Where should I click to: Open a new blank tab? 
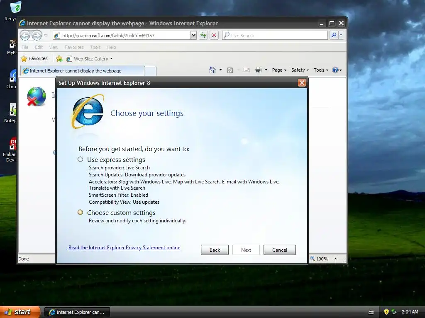pyautogui.click(x=150, y=70)
